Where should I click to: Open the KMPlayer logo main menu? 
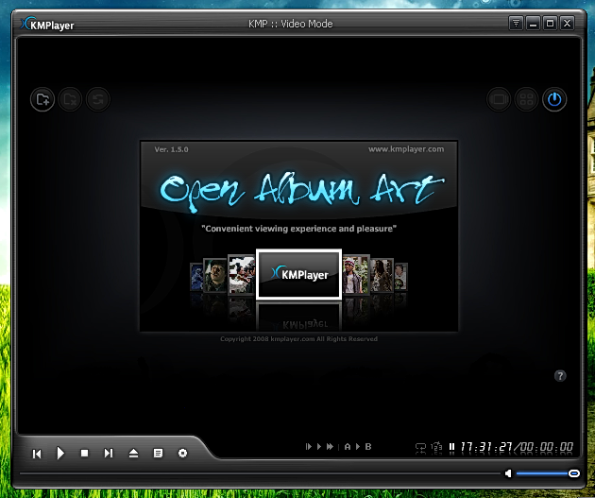(47, 25)
